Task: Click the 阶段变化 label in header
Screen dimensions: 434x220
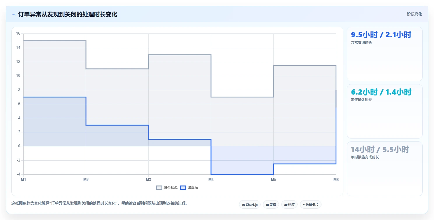Action: point(414,14)
